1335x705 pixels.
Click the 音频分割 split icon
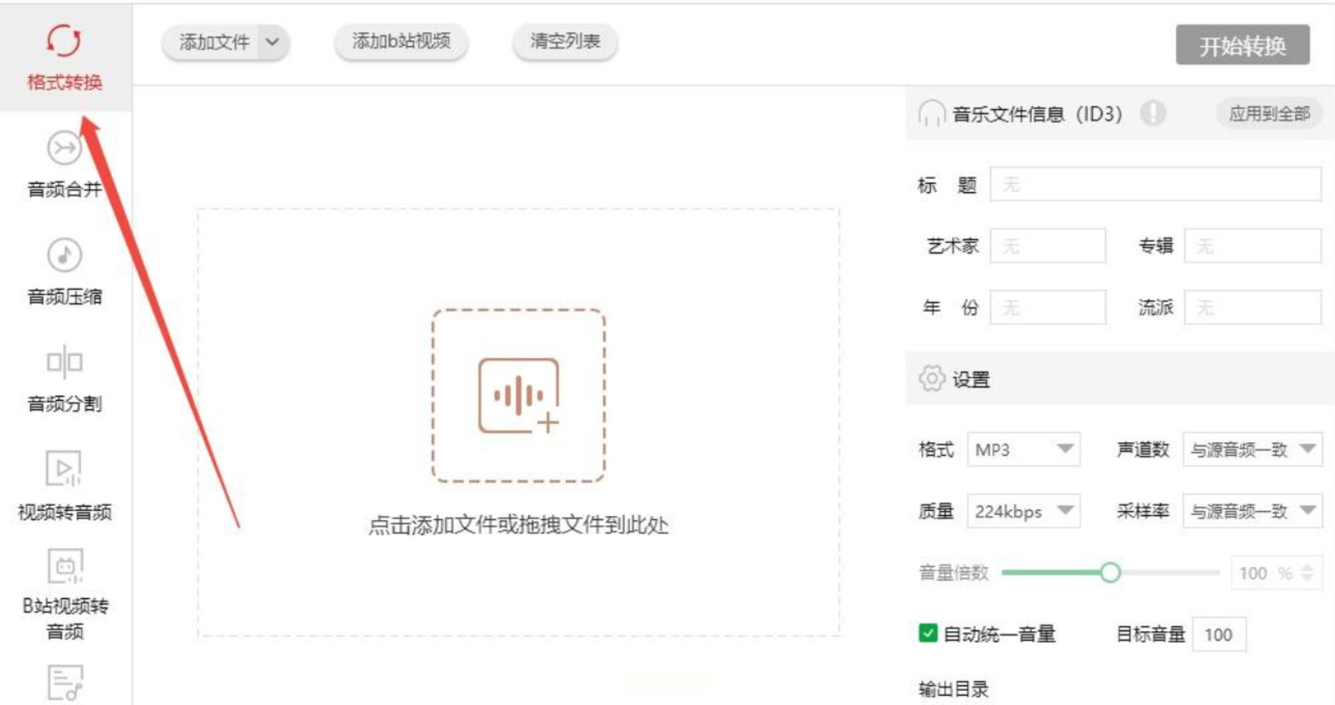pos(64,362)
